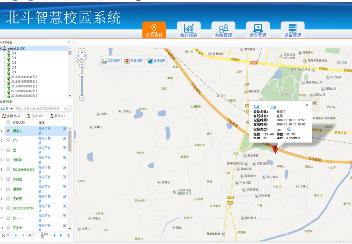
Task: Open the 后台管理 backend management tab
Action: tap(258, 30)
